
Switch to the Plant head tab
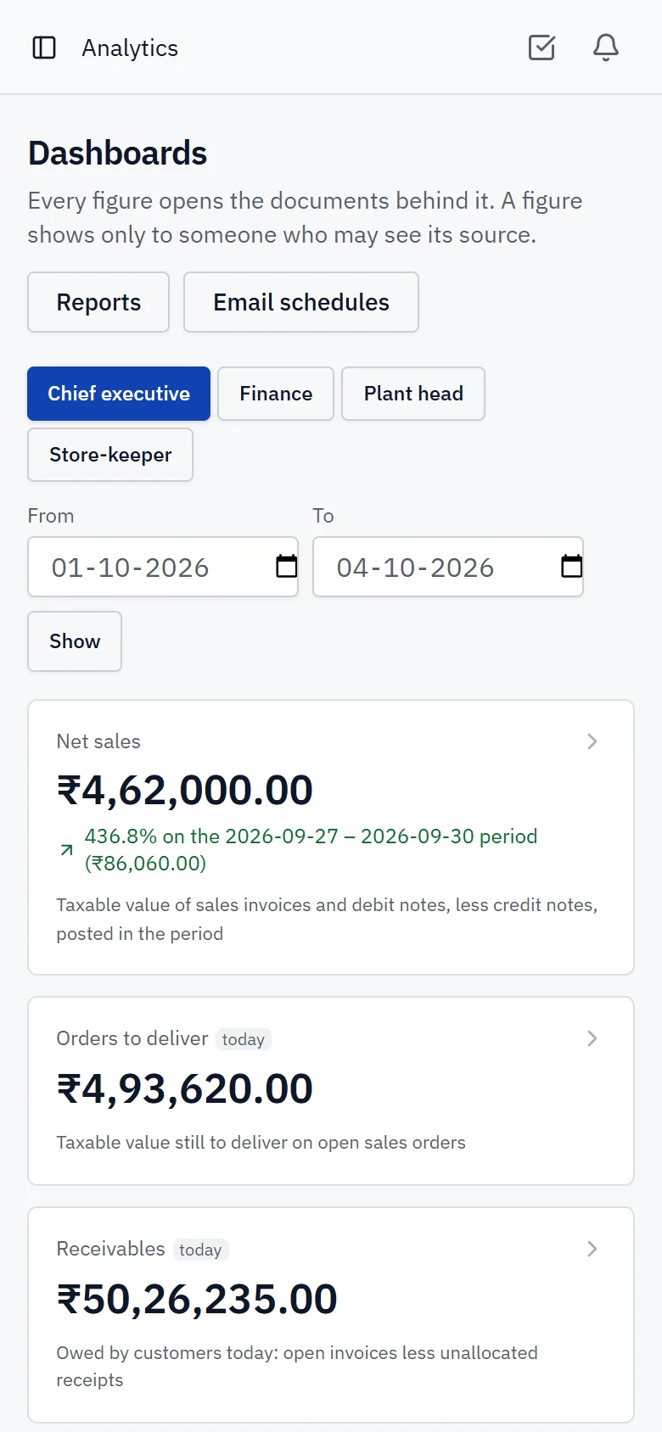413,394
